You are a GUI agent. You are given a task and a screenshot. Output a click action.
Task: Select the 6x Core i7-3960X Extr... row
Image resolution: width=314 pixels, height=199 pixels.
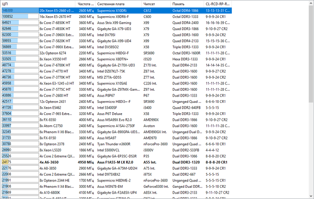coord(117,35)
